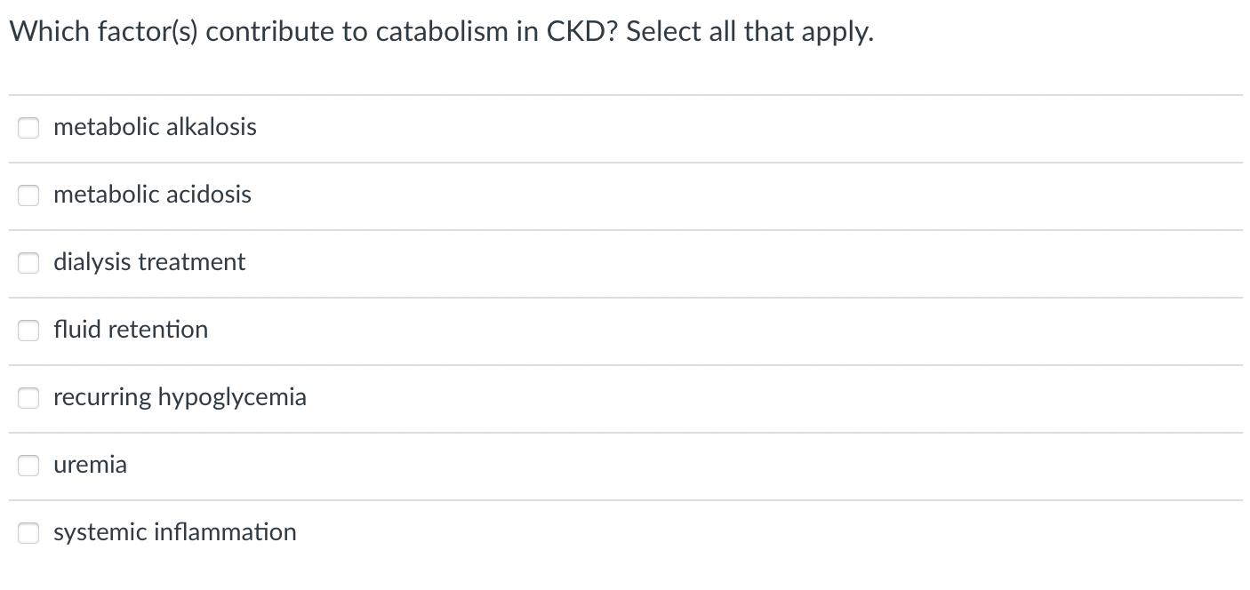Click the 'systemic inflammation' answer label
This screenshot has height=590, width=1250.
click(x=175, y=532)
